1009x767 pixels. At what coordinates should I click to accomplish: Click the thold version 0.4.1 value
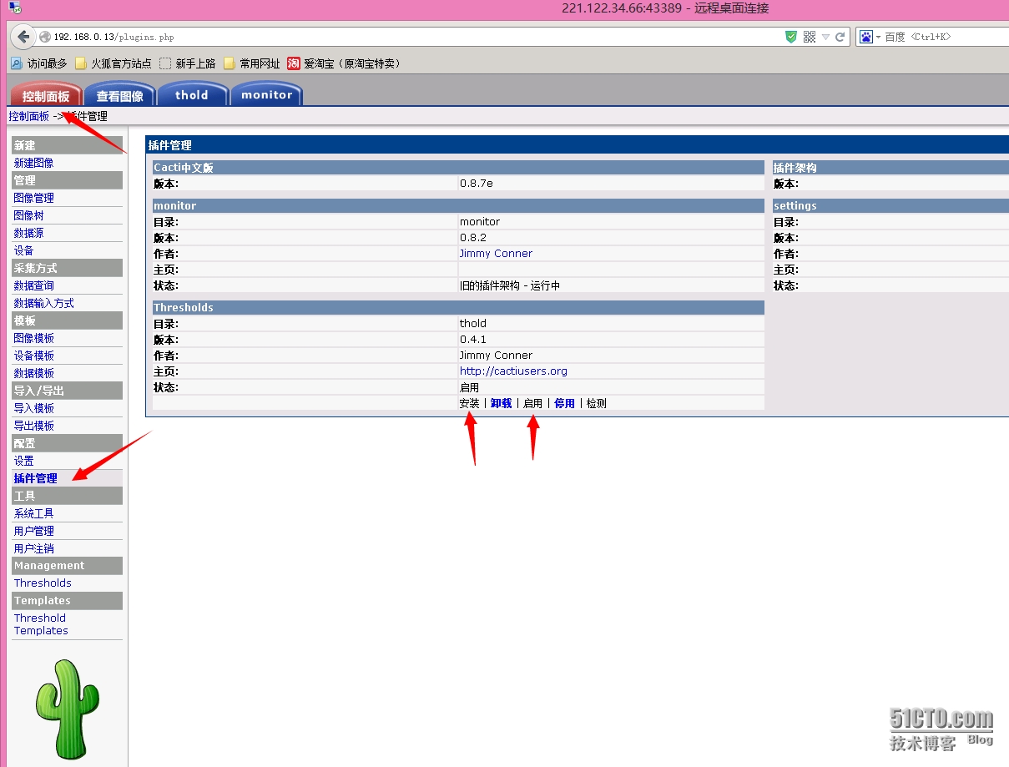tap(472, 340)
